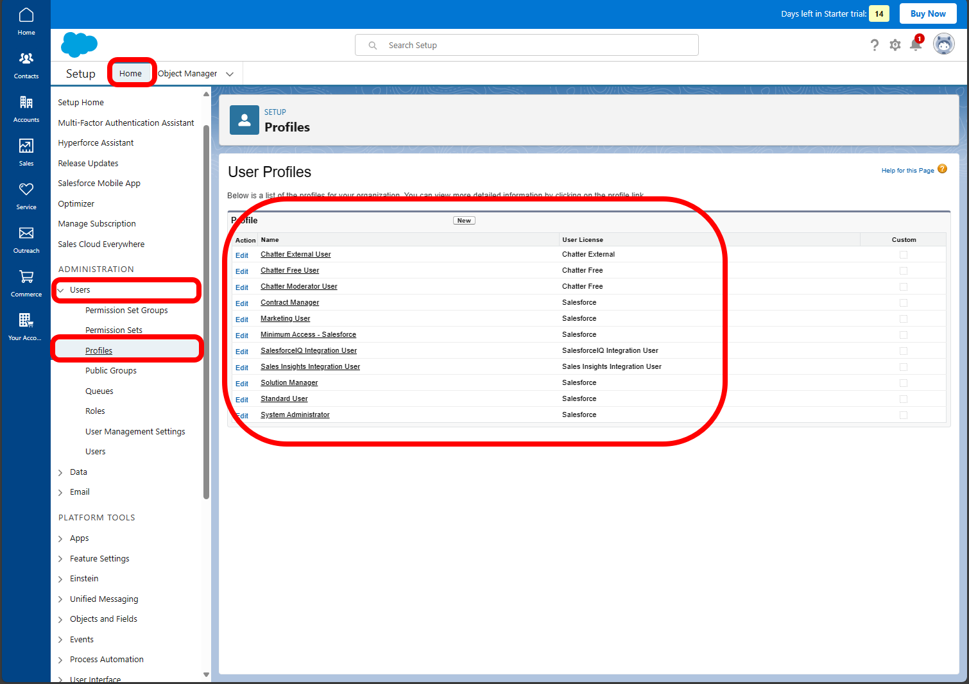Open the System Administrator profile link

pos(295,415)
